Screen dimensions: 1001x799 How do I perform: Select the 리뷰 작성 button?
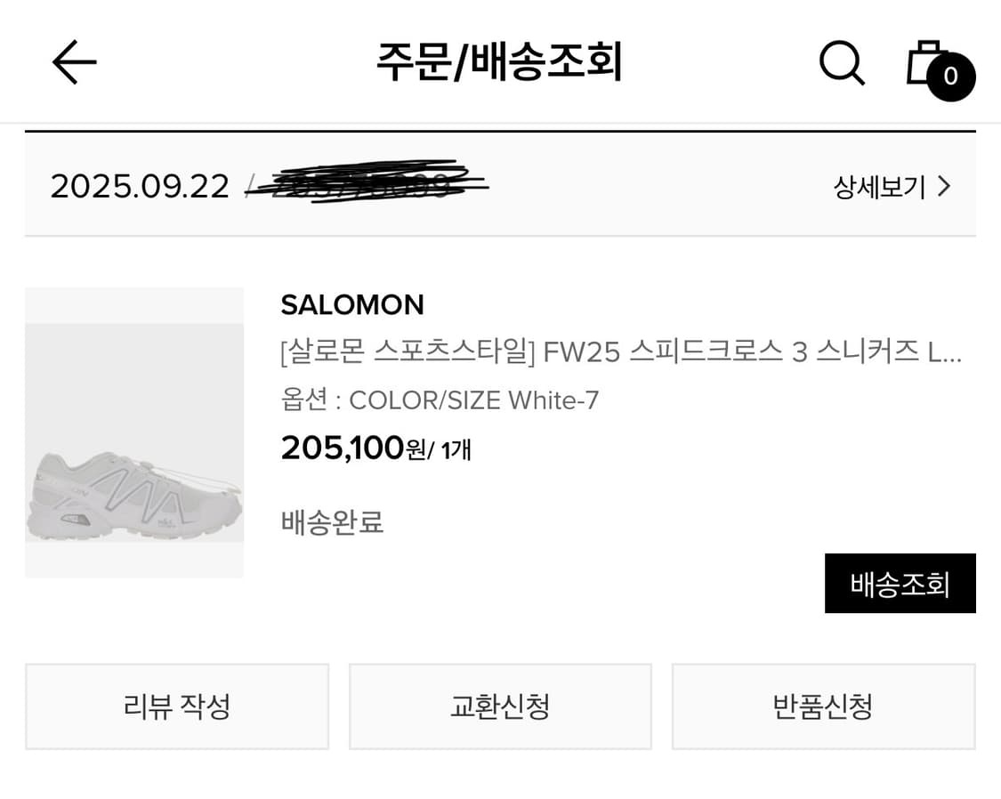click(x=177, y=706)
